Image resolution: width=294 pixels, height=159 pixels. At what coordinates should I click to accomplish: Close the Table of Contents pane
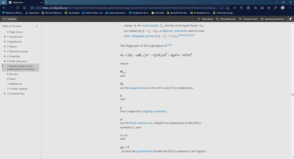coord(37,26)
